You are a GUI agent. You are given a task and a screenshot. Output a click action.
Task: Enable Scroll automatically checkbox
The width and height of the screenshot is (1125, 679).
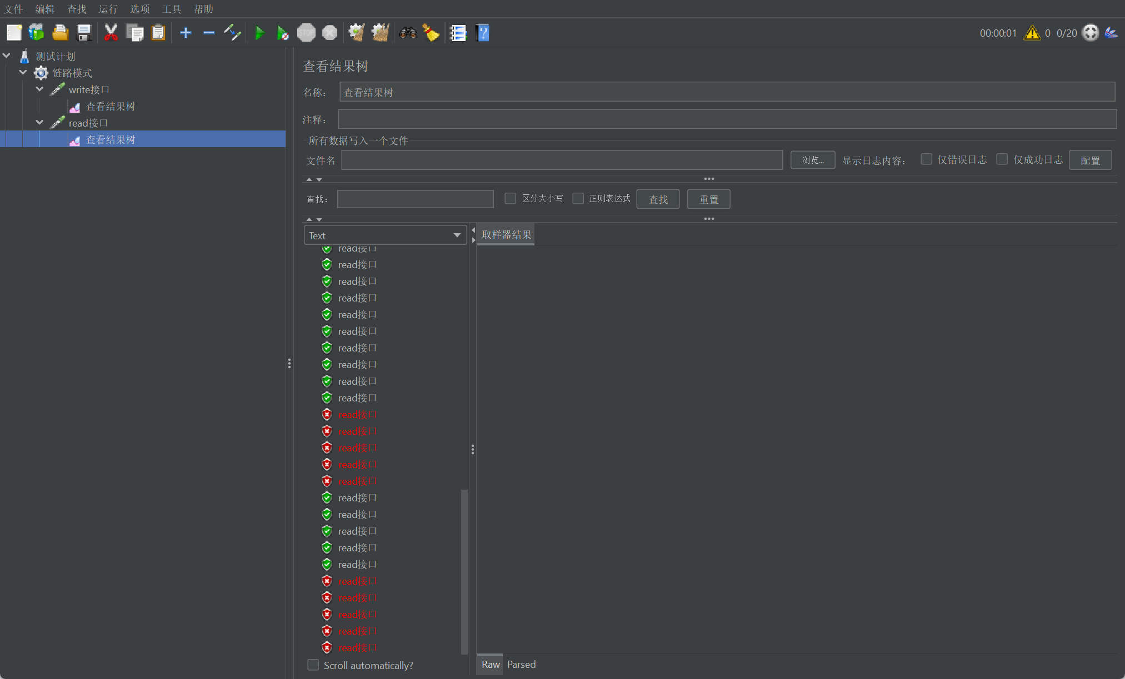(x=313, y=665)
